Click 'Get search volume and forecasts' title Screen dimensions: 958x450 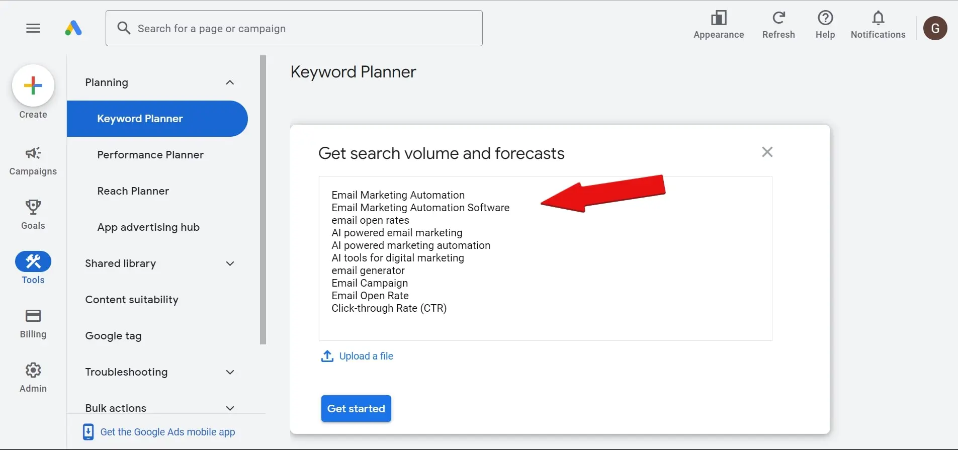[x=442, y=153]
